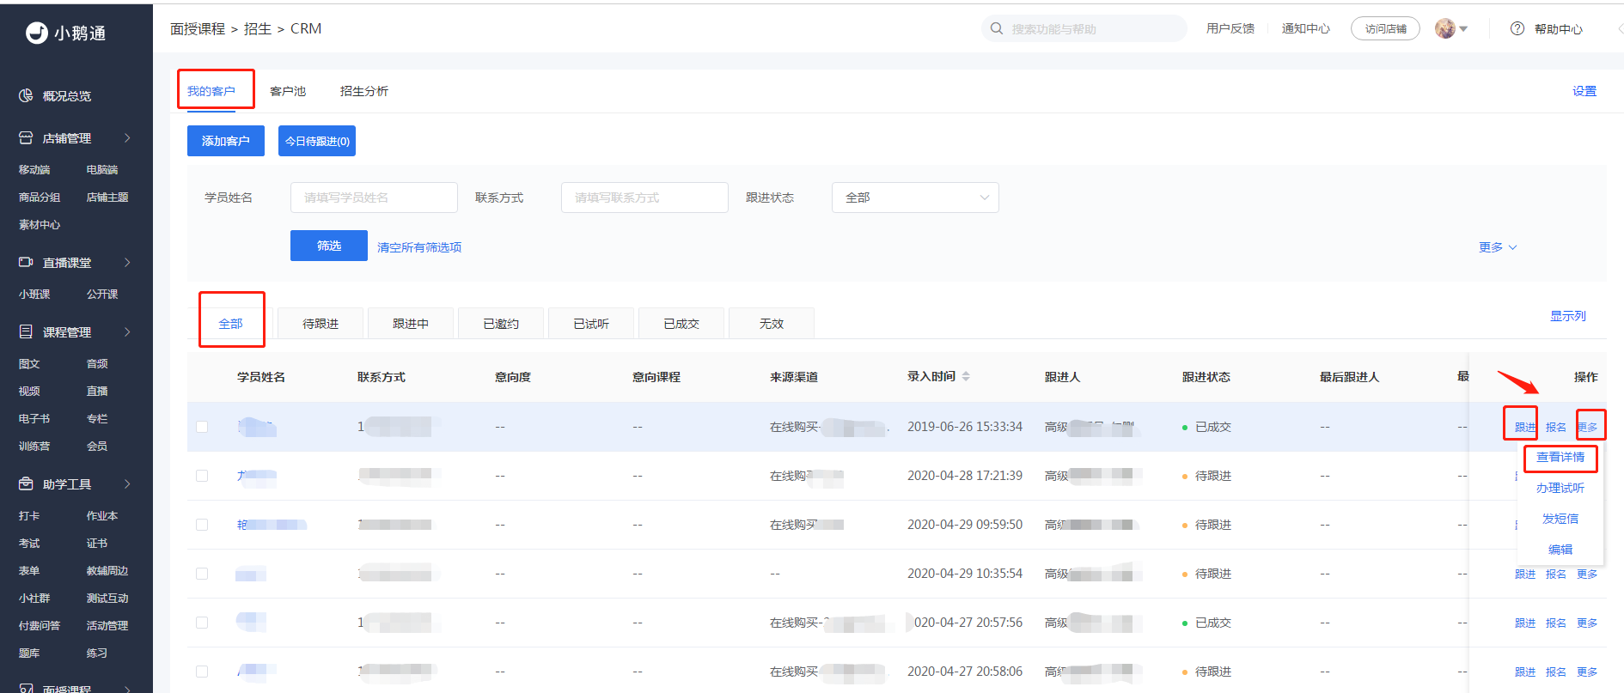
Task: Click the 店铺管理 shop icon
Action: tap(26, 138)
